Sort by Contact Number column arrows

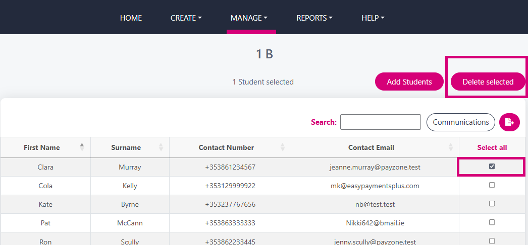(x=283, y=147)
